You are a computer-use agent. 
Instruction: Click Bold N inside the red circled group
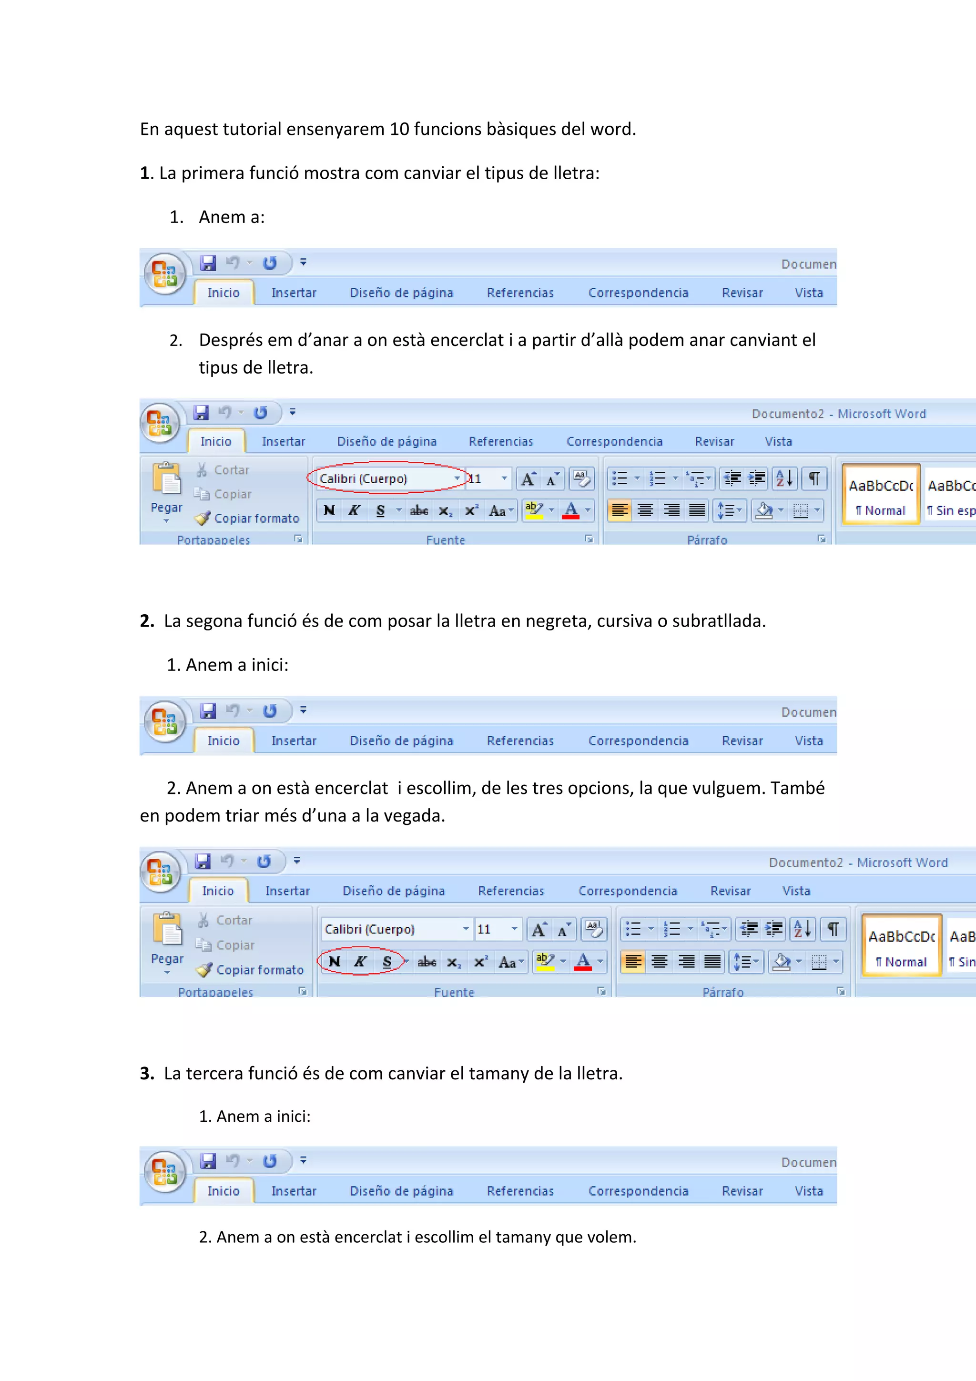point(335,961)
